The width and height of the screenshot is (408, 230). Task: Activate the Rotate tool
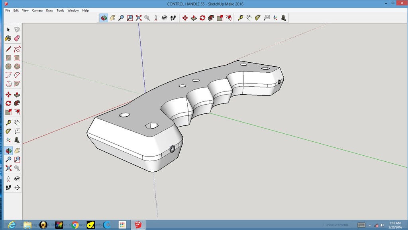(x=8, y=103)
